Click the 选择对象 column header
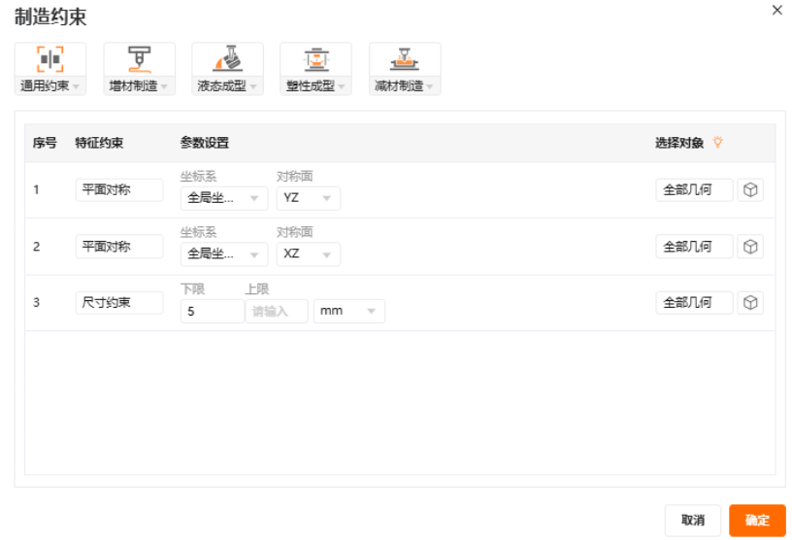This screenshot has height=540, width=792. 679,143
